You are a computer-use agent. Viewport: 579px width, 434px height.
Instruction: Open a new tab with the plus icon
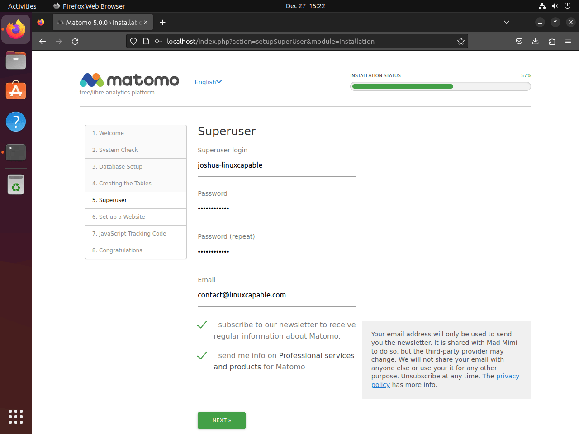point(163,22)
